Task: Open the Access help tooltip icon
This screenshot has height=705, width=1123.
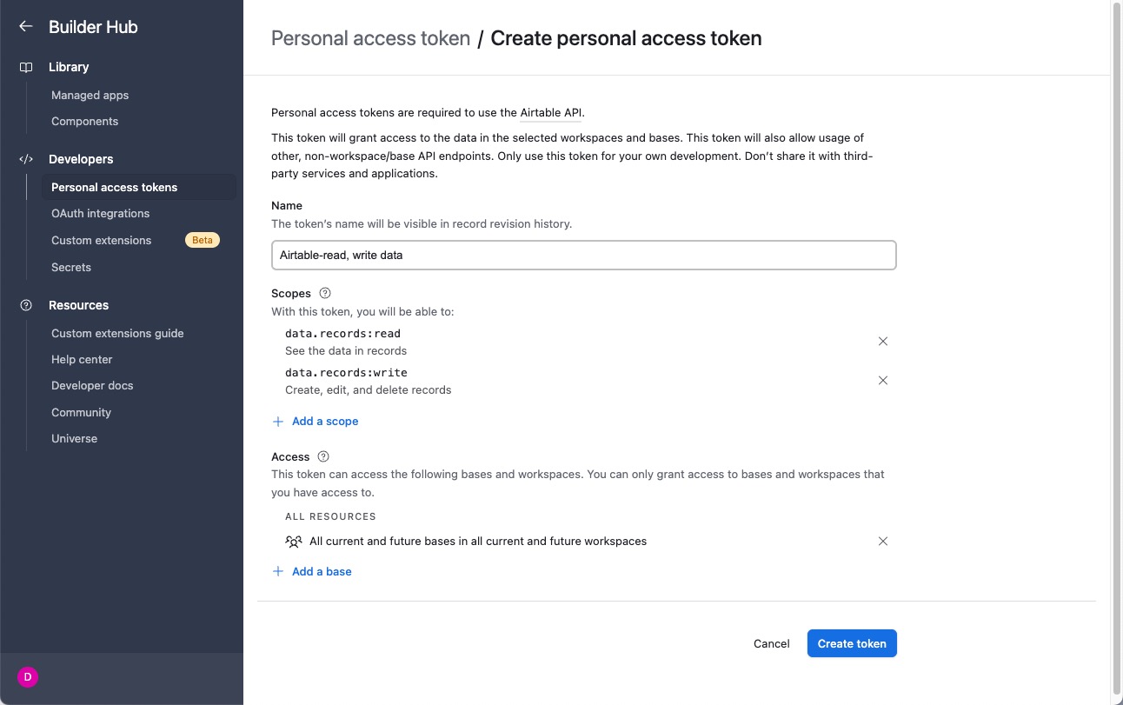Action: pos(322,456)
